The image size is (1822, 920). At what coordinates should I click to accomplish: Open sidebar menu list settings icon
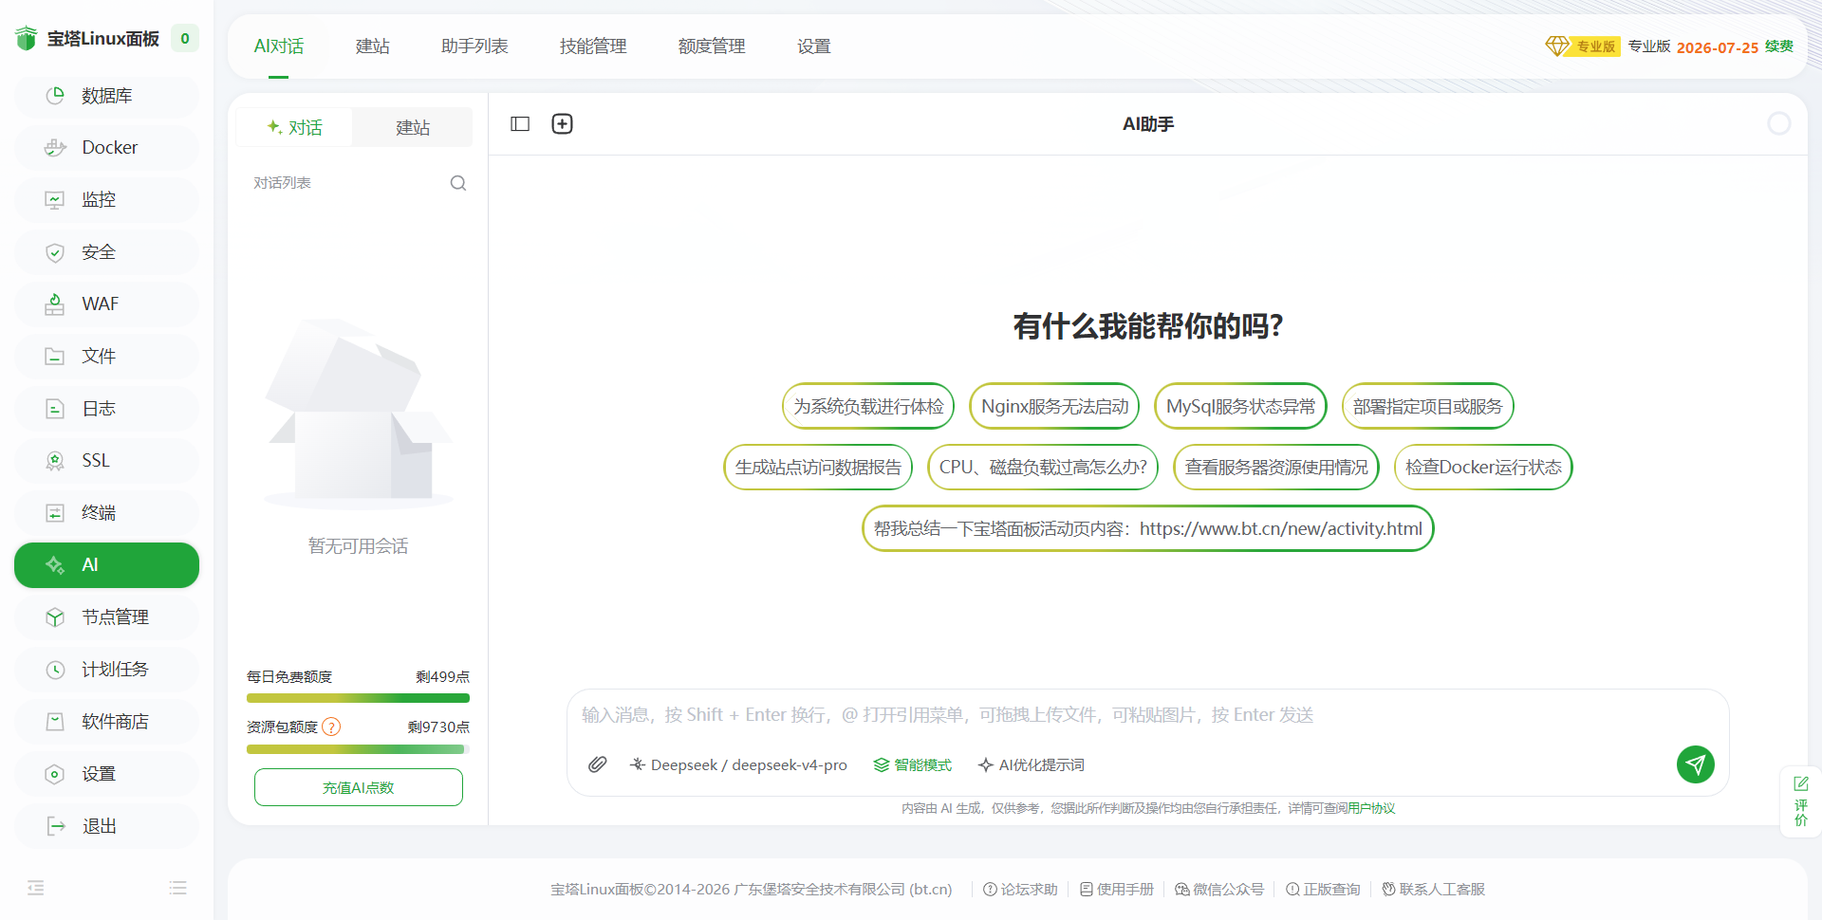click(x=177, y=888)
